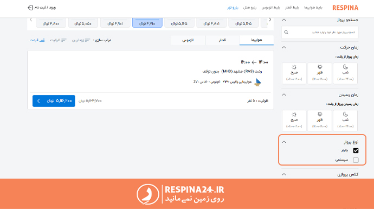Sort results by ظرفیت
The height and width of the screenshot is (209, 374).
[58, 40]
